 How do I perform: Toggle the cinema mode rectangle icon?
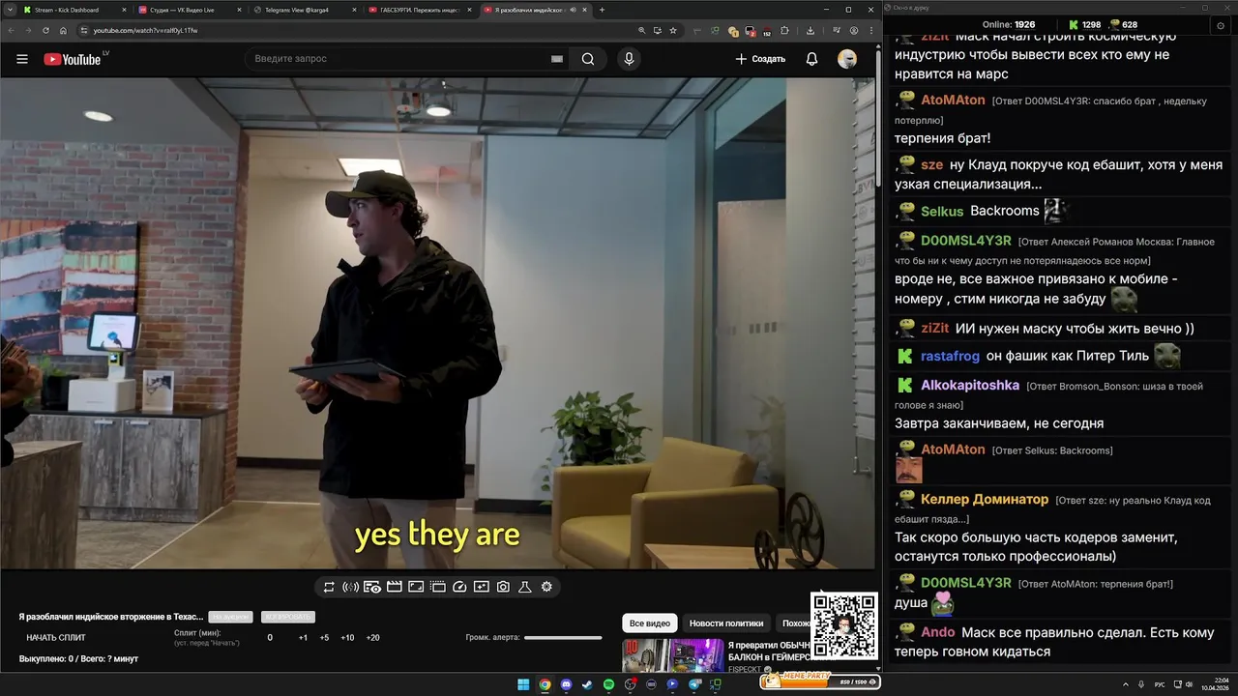tap(416, 587)
